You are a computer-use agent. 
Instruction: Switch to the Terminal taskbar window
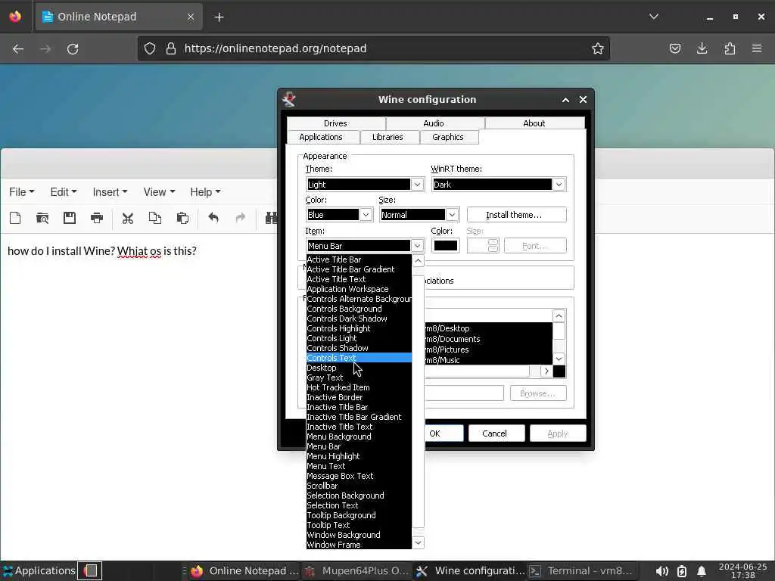tap(581, 570)
